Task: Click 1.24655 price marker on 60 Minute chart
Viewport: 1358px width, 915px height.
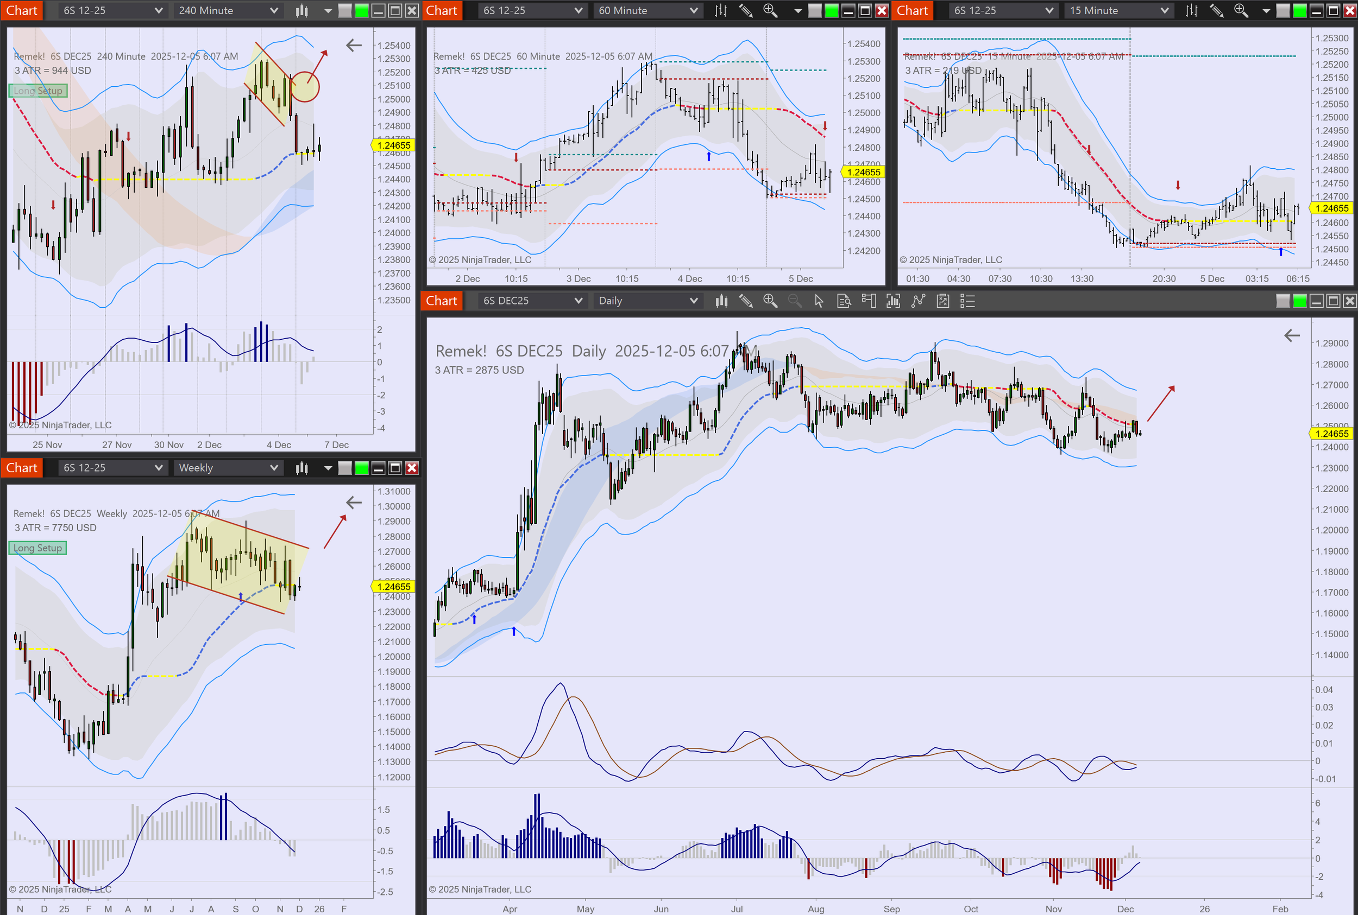Action: click(863, 172)
